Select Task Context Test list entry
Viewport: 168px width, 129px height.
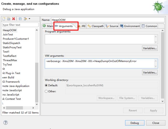click(12, 99)
